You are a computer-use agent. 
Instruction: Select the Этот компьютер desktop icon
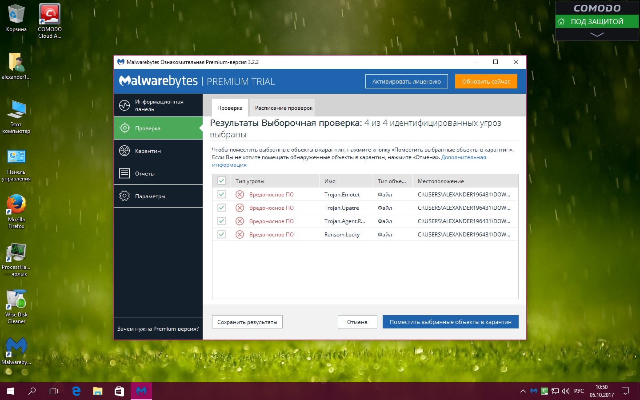(x=16, y=116)
